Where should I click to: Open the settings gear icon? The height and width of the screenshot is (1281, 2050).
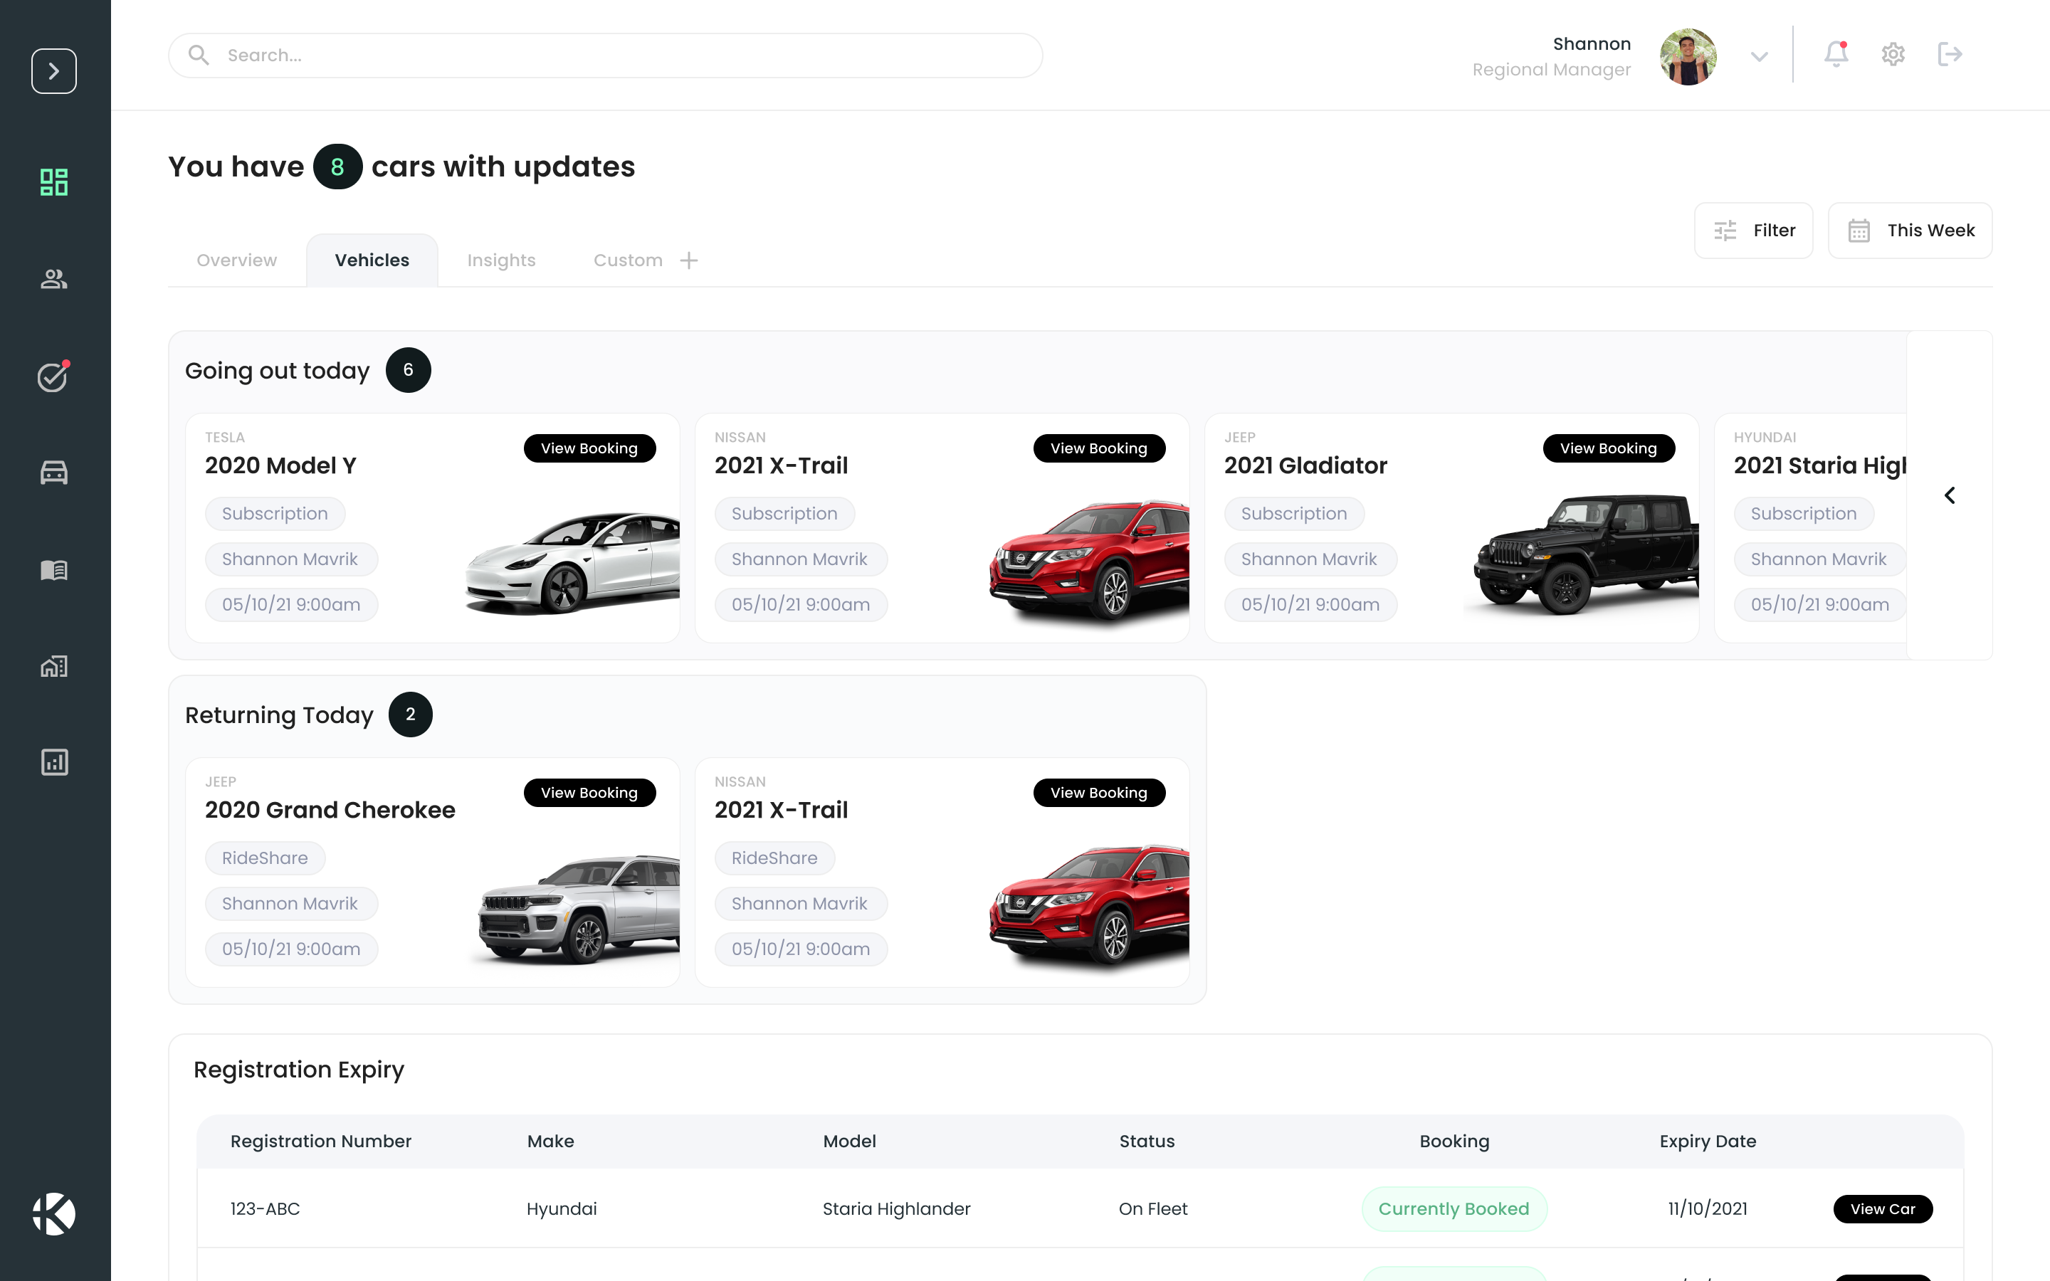coord(1893,54)
